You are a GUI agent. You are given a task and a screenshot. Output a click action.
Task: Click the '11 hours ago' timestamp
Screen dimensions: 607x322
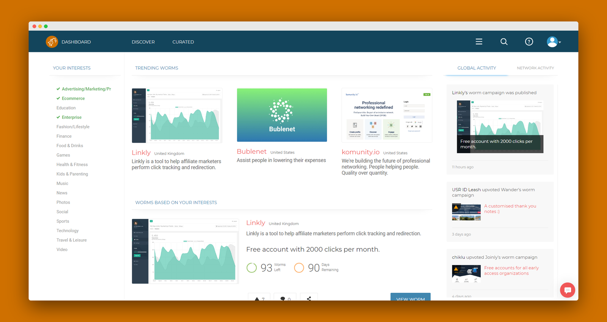point(462,167)
